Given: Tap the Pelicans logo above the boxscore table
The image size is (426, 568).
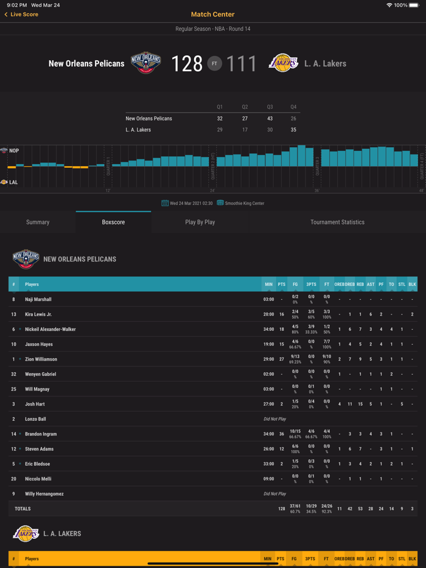Looking at the screenshot, I should (x=26, y=259).
